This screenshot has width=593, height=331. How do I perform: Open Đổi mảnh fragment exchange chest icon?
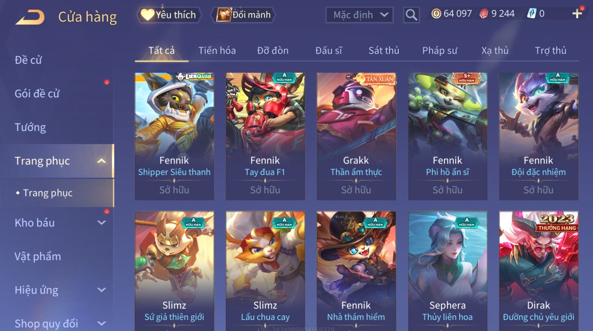pyautogui.click(x=223, y=15)
